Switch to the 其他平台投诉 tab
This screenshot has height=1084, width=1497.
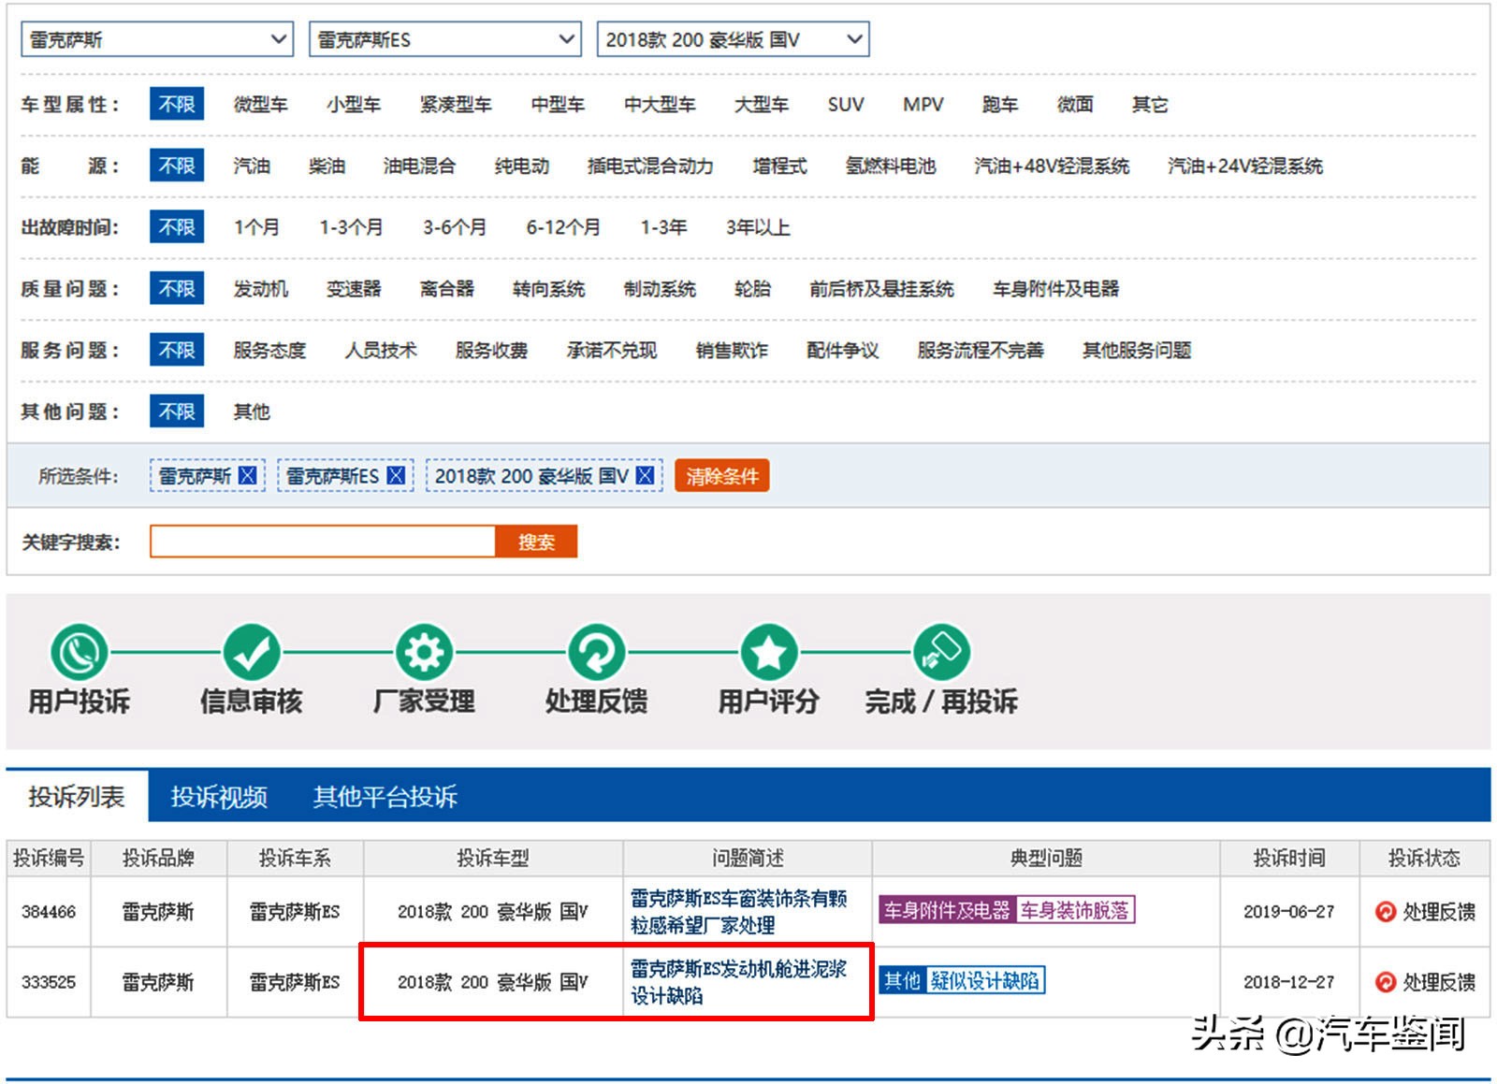[x=385, y=797]
